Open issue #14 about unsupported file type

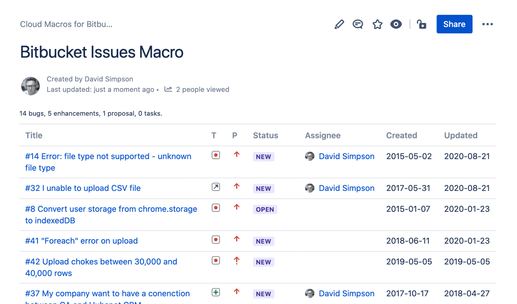click(108, 162)
